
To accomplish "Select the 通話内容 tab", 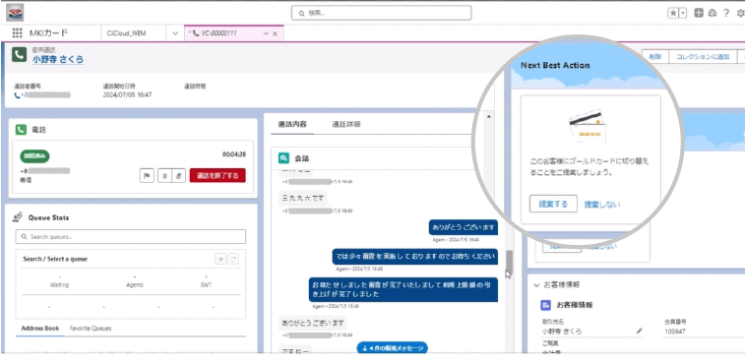I will [292, 124].
